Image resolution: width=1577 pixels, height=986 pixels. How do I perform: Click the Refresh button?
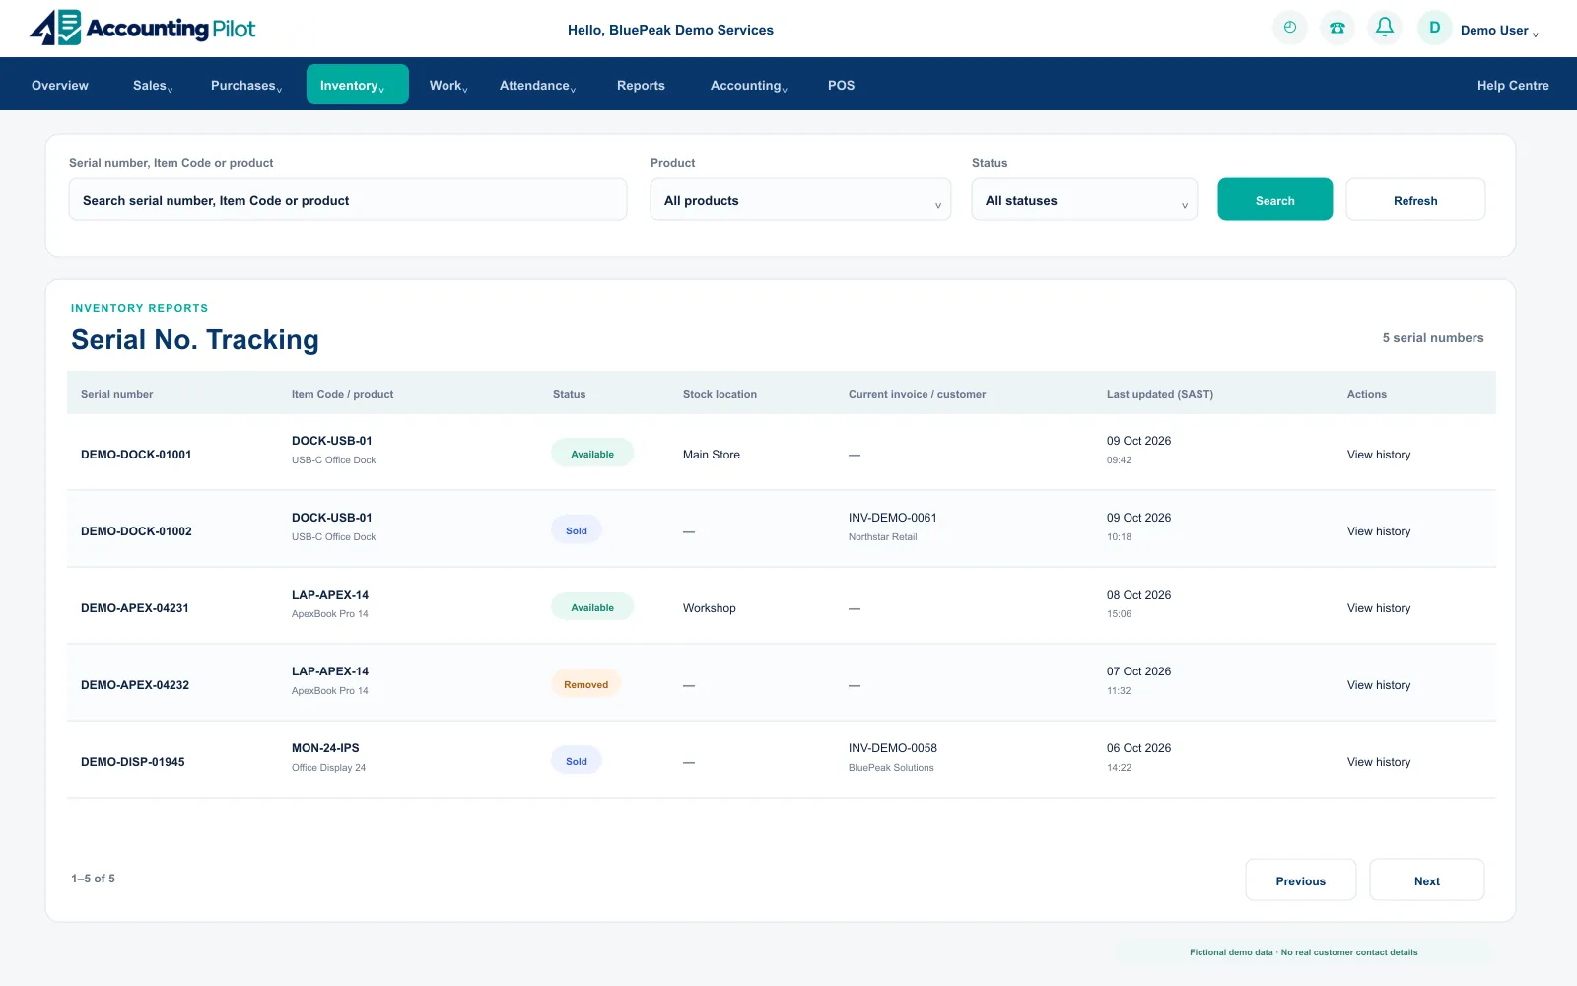pyautogui.click(x=1415, y=200)
